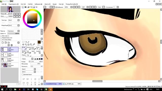
Task: Enable preserve opacity checkbox
Action: (1, 36)
